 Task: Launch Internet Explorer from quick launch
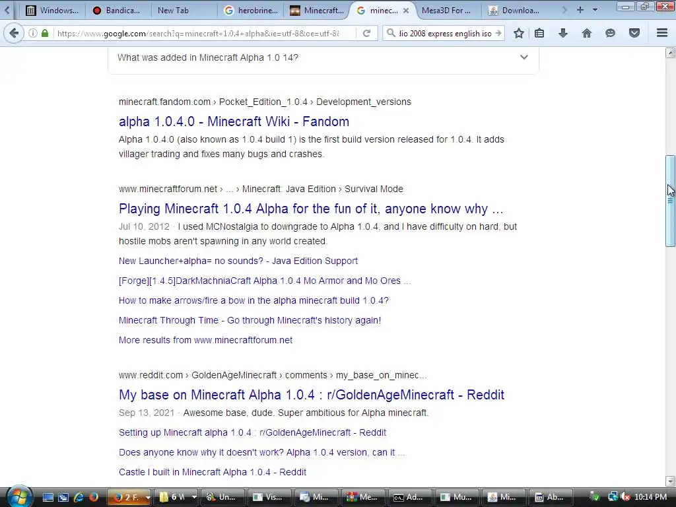pos(79,497)
